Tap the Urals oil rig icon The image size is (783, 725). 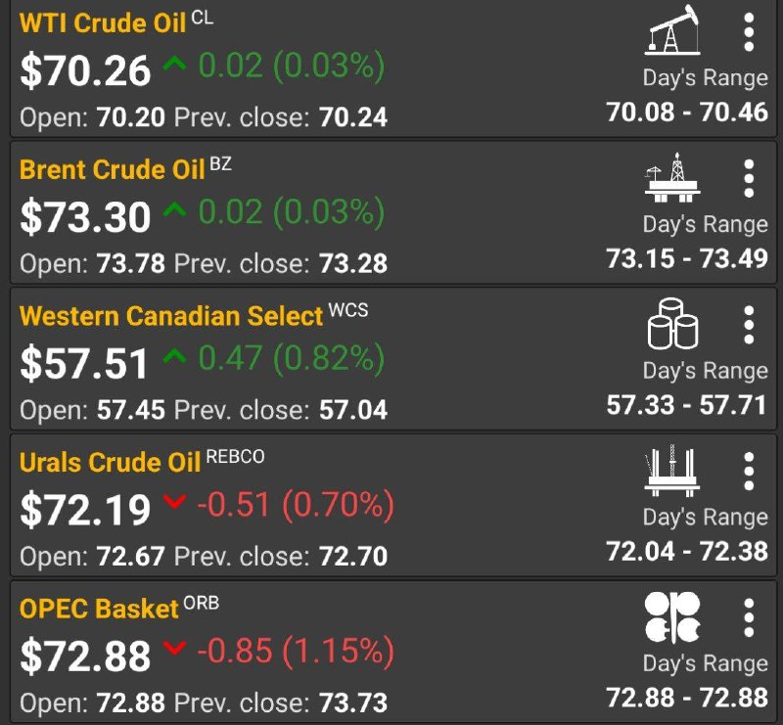tap(672, 471)
